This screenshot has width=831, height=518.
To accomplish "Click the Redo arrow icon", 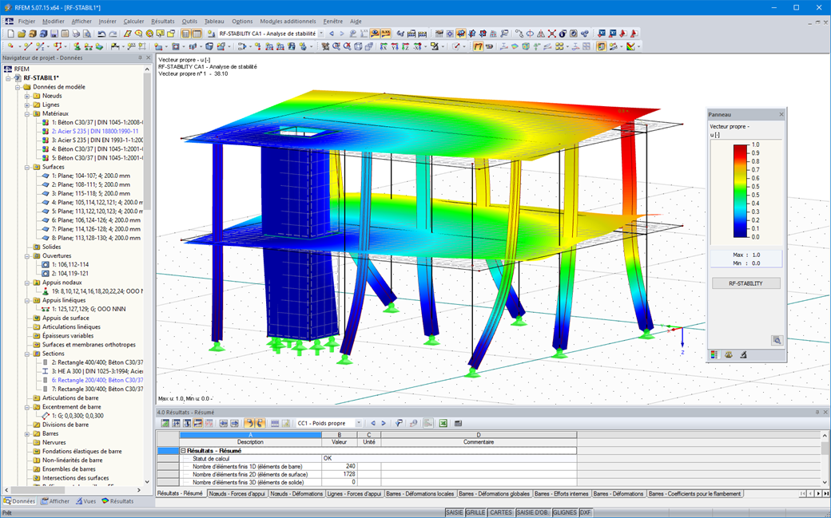I will pos(113,34).
